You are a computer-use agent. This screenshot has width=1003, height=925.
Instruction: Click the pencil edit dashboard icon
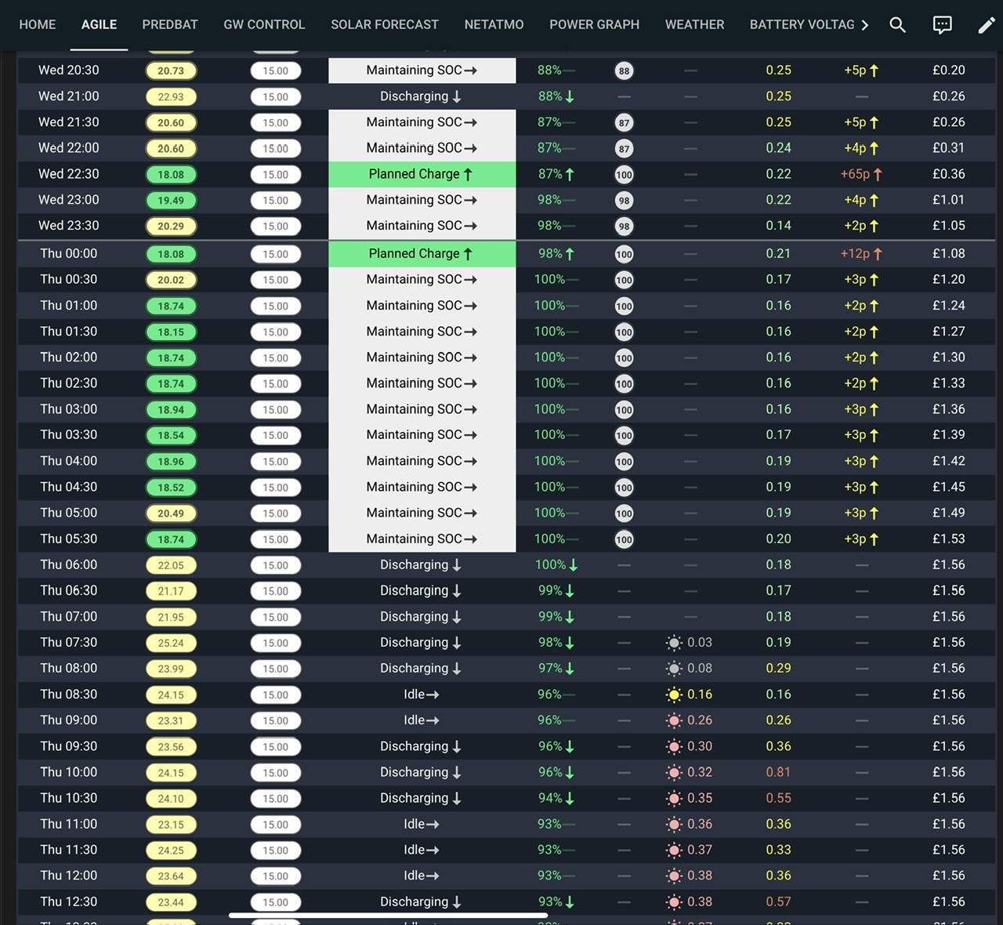(x=987, y=25)
